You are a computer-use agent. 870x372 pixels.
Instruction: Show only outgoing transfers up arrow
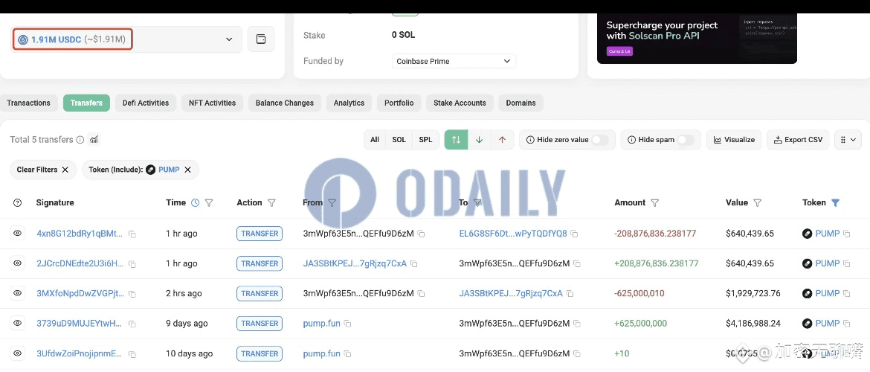(502, 140)
